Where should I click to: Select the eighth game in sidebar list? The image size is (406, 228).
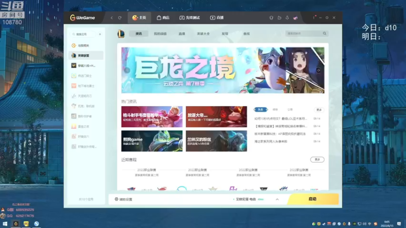(86, 117)
